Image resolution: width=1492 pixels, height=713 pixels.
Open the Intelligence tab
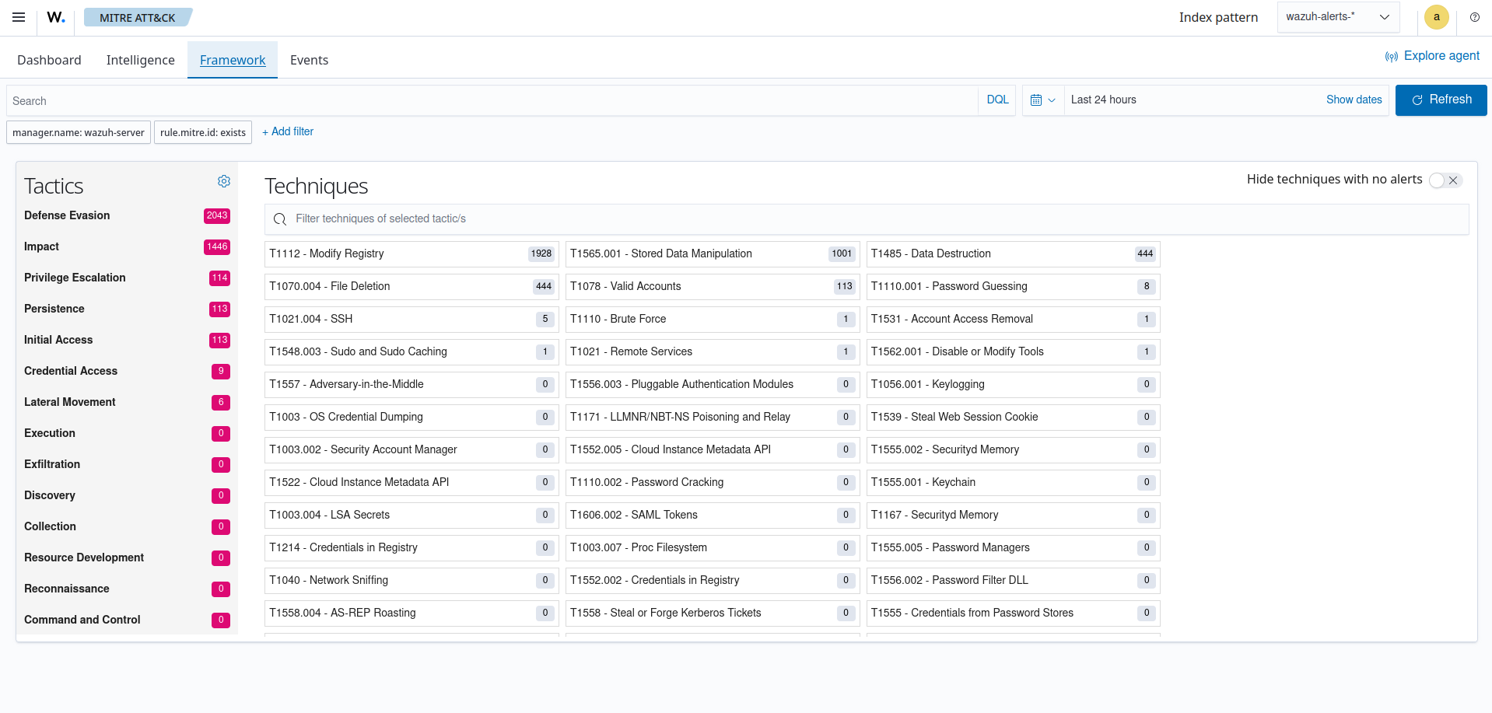pos(141,61)
